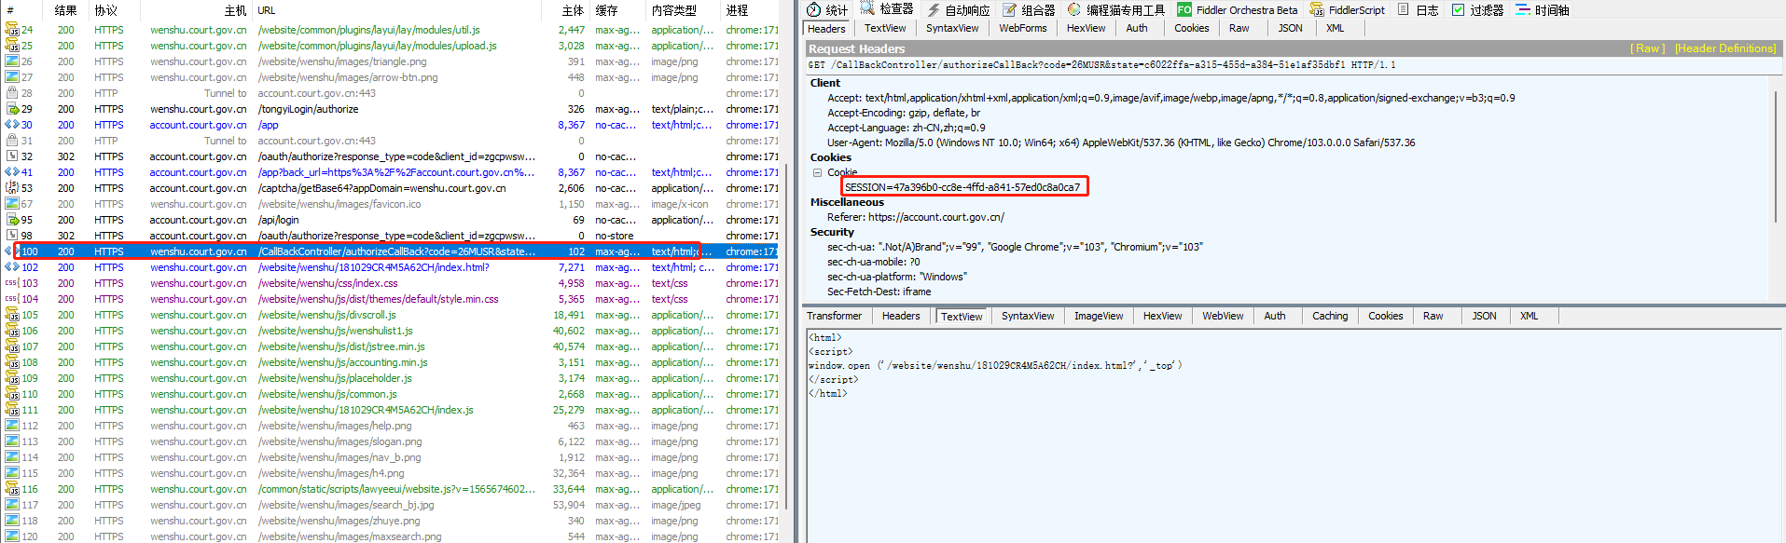Screen dimensions: 1786x543
Task: Select the SESSION cookie value line
Action: tap(962, 187)
